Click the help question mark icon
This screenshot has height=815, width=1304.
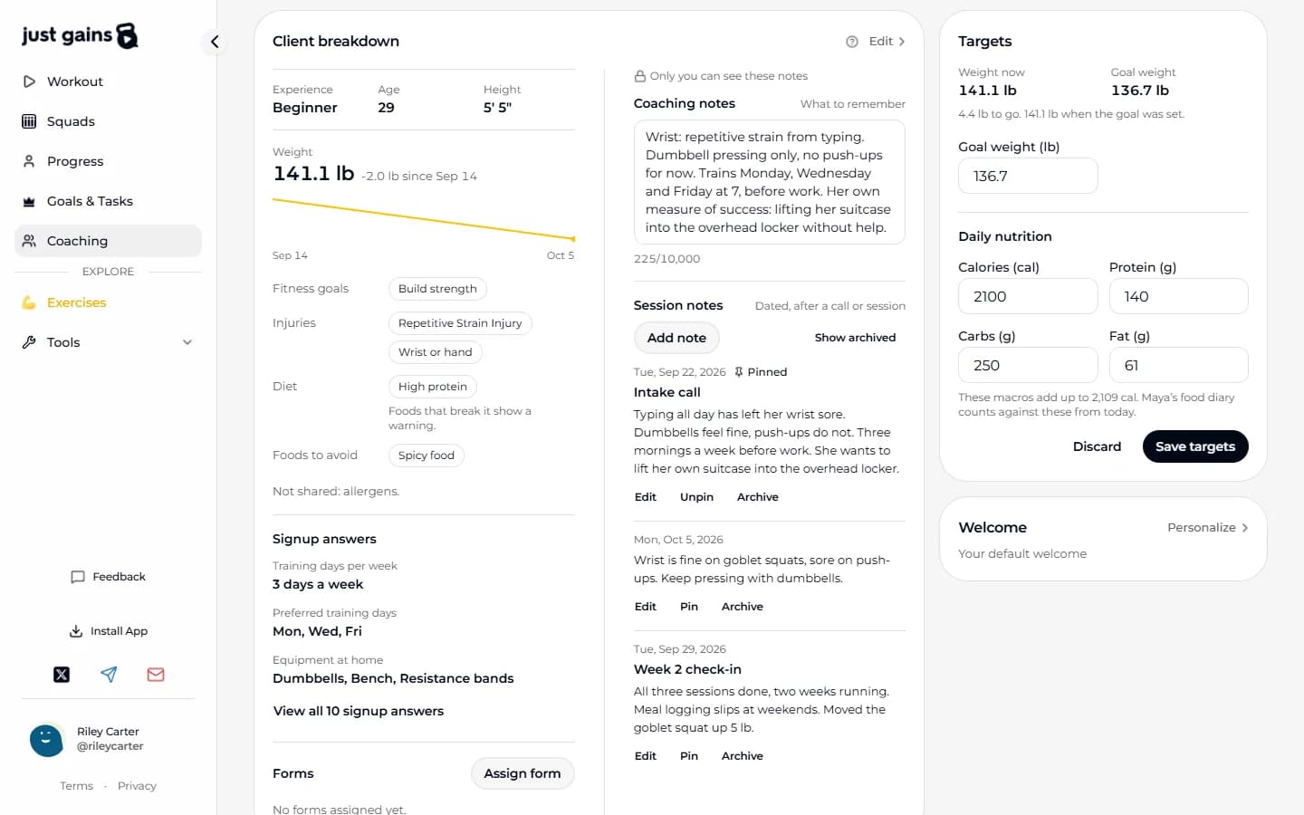852,42
